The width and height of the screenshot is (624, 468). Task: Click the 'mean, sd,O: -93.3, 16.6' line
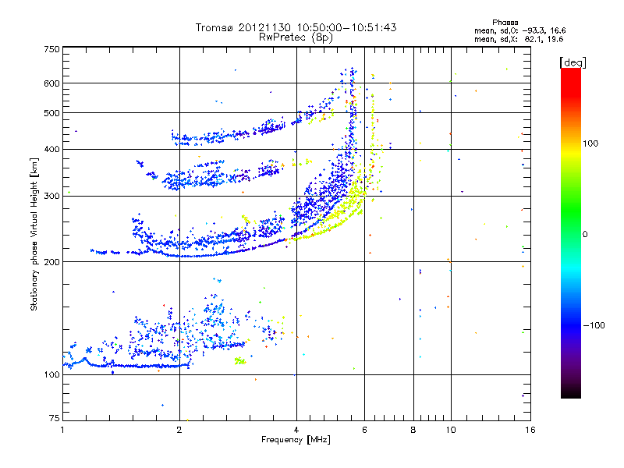pyautogui.click(x=519, y=30)
